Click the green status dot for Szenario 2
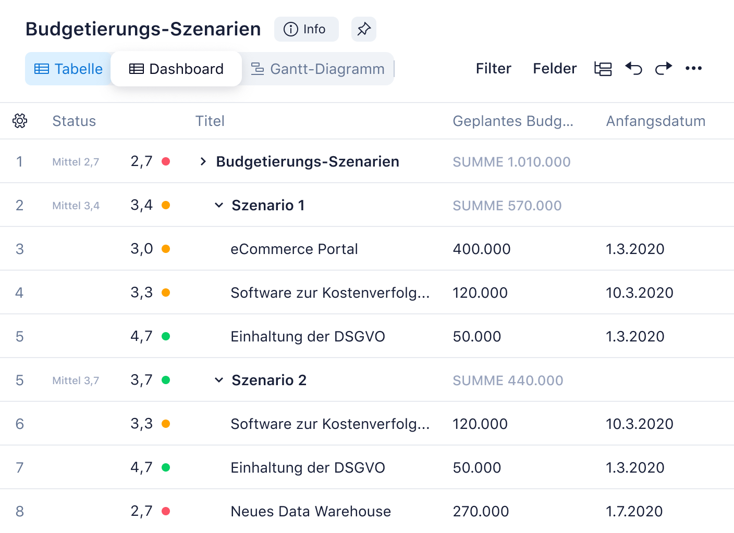Viewport: 734px width, 533px height. (x=166, y=380)
